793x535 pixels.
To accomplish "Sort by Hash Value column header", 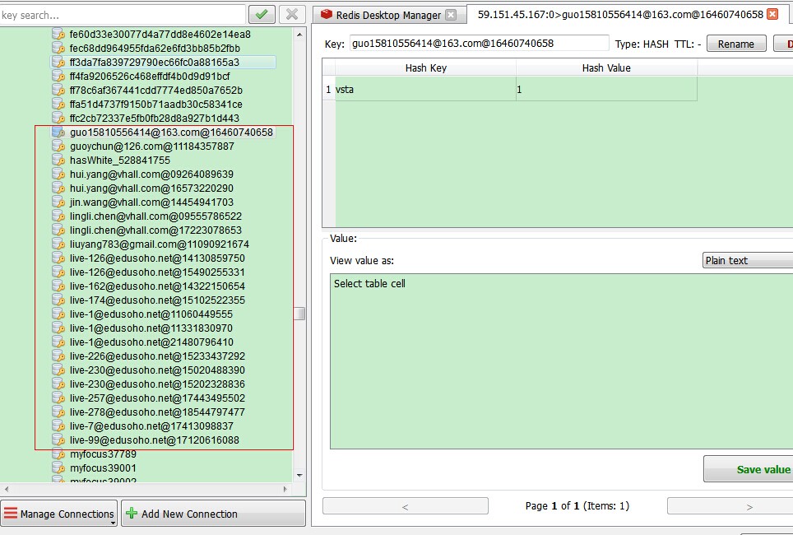I will (606, 67).
